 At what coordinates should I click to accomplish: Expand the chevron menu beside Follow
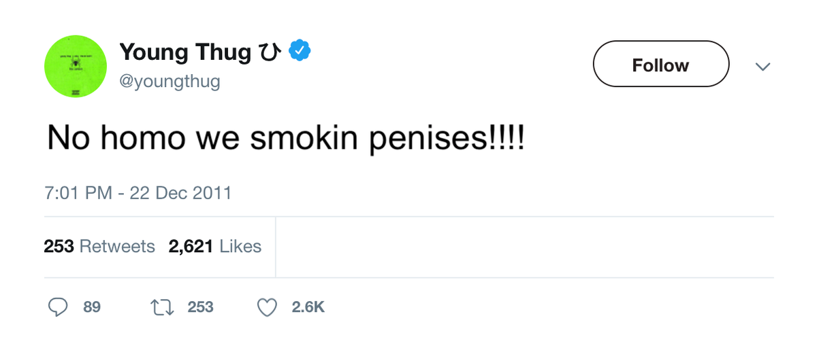[x=763, y=67]
